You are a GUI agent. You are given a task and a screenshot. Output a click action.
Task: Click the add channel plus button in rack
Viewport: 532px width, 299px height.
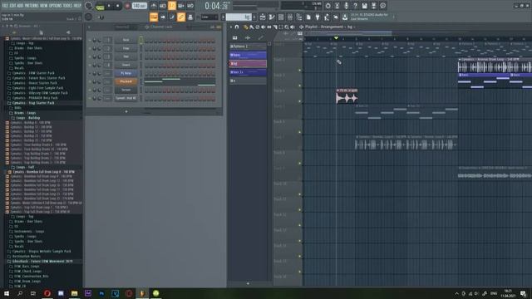click(x=126, y=111)
